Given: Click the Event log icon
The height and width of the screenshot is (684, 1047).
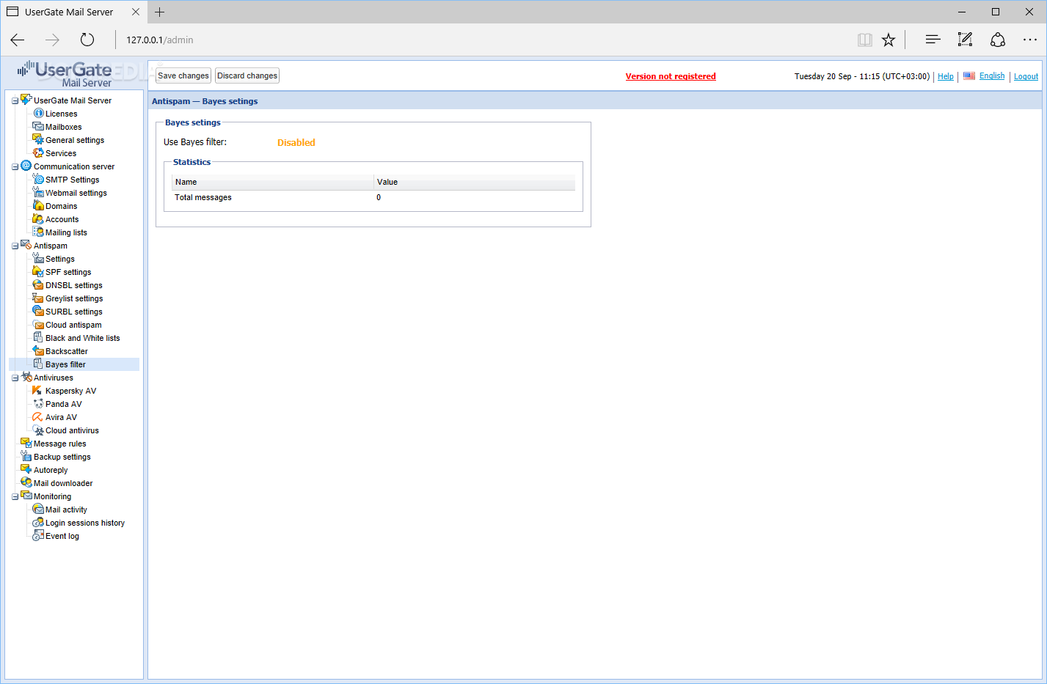Looking at the screenshot, I should [x=38, y=535].
